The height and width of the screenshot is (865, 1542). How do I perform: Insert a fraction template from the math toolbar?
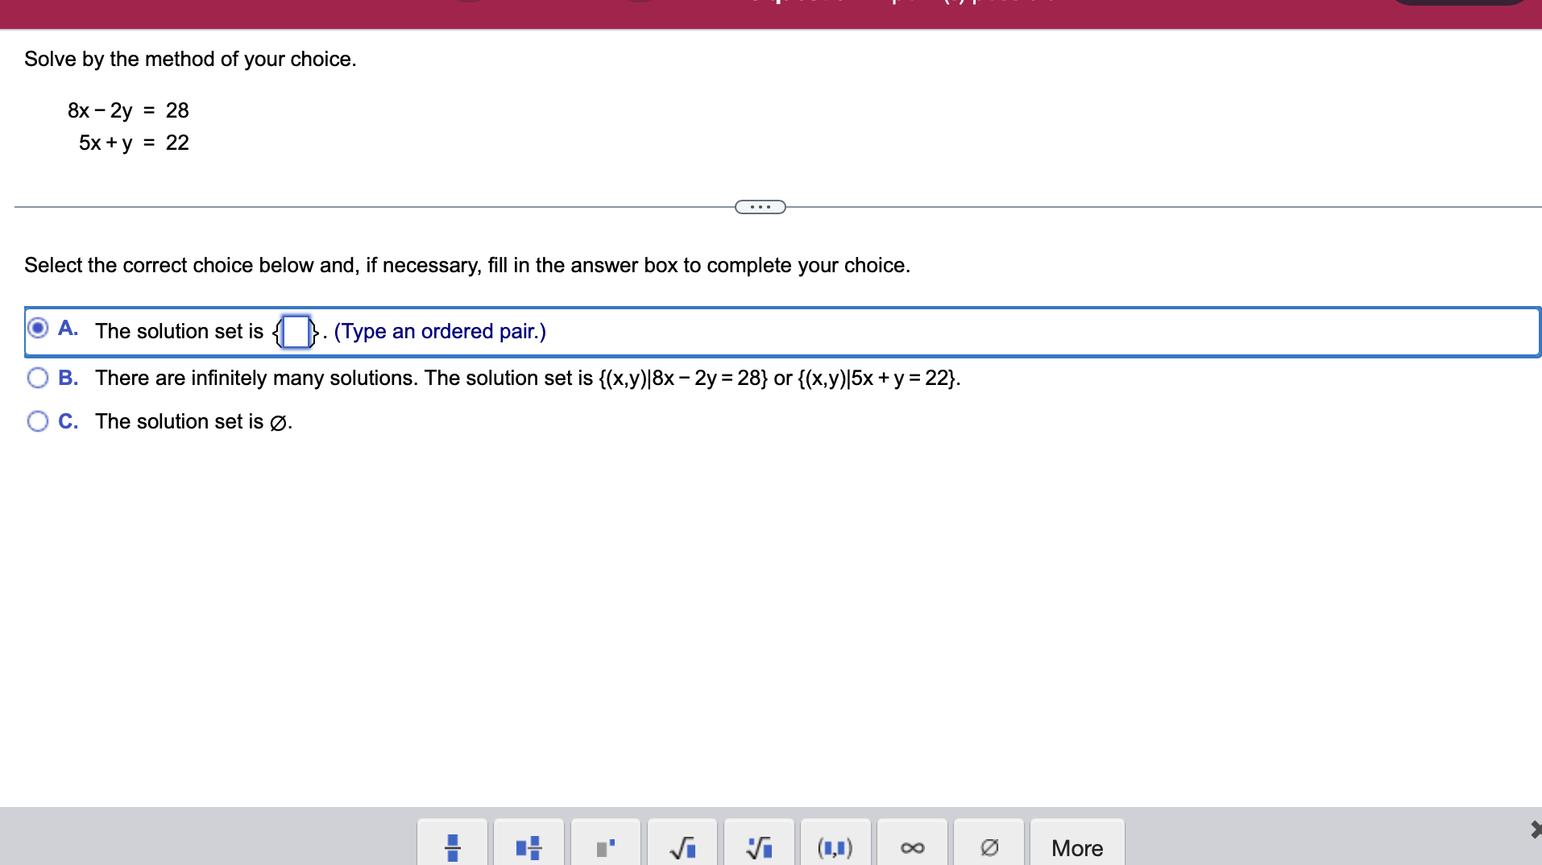(x=453, y=844)
